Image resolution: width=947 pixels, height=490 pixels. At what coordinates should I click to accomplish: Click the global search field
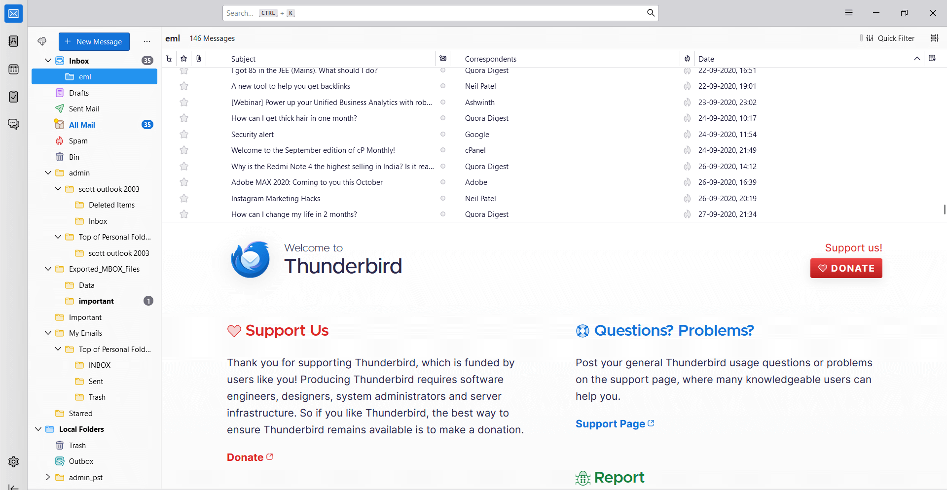[440, 13]
